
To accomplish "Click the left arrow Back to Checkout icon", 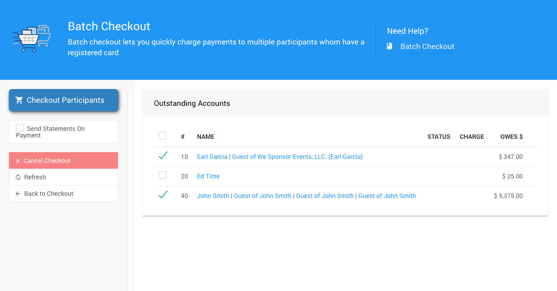I will tap(18, 194).
